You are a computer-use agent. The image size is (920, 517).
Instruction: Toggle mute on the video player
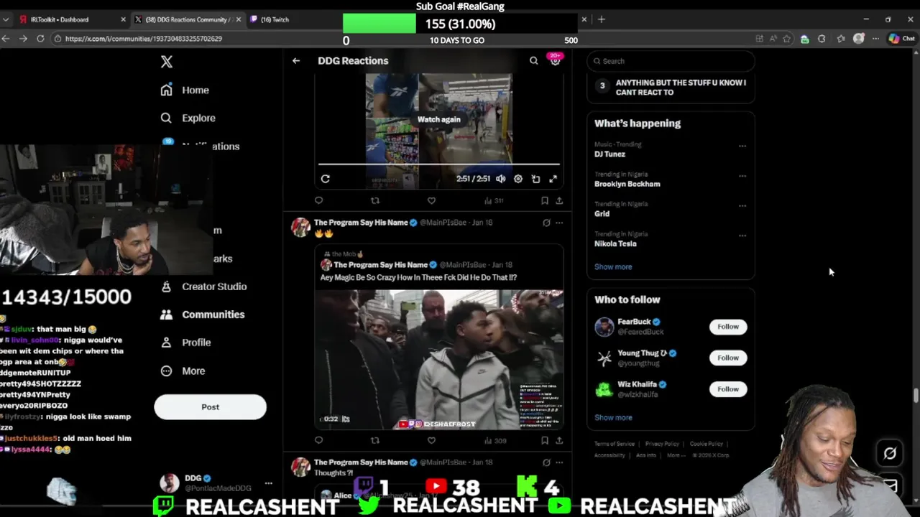(x=501, y=179)
